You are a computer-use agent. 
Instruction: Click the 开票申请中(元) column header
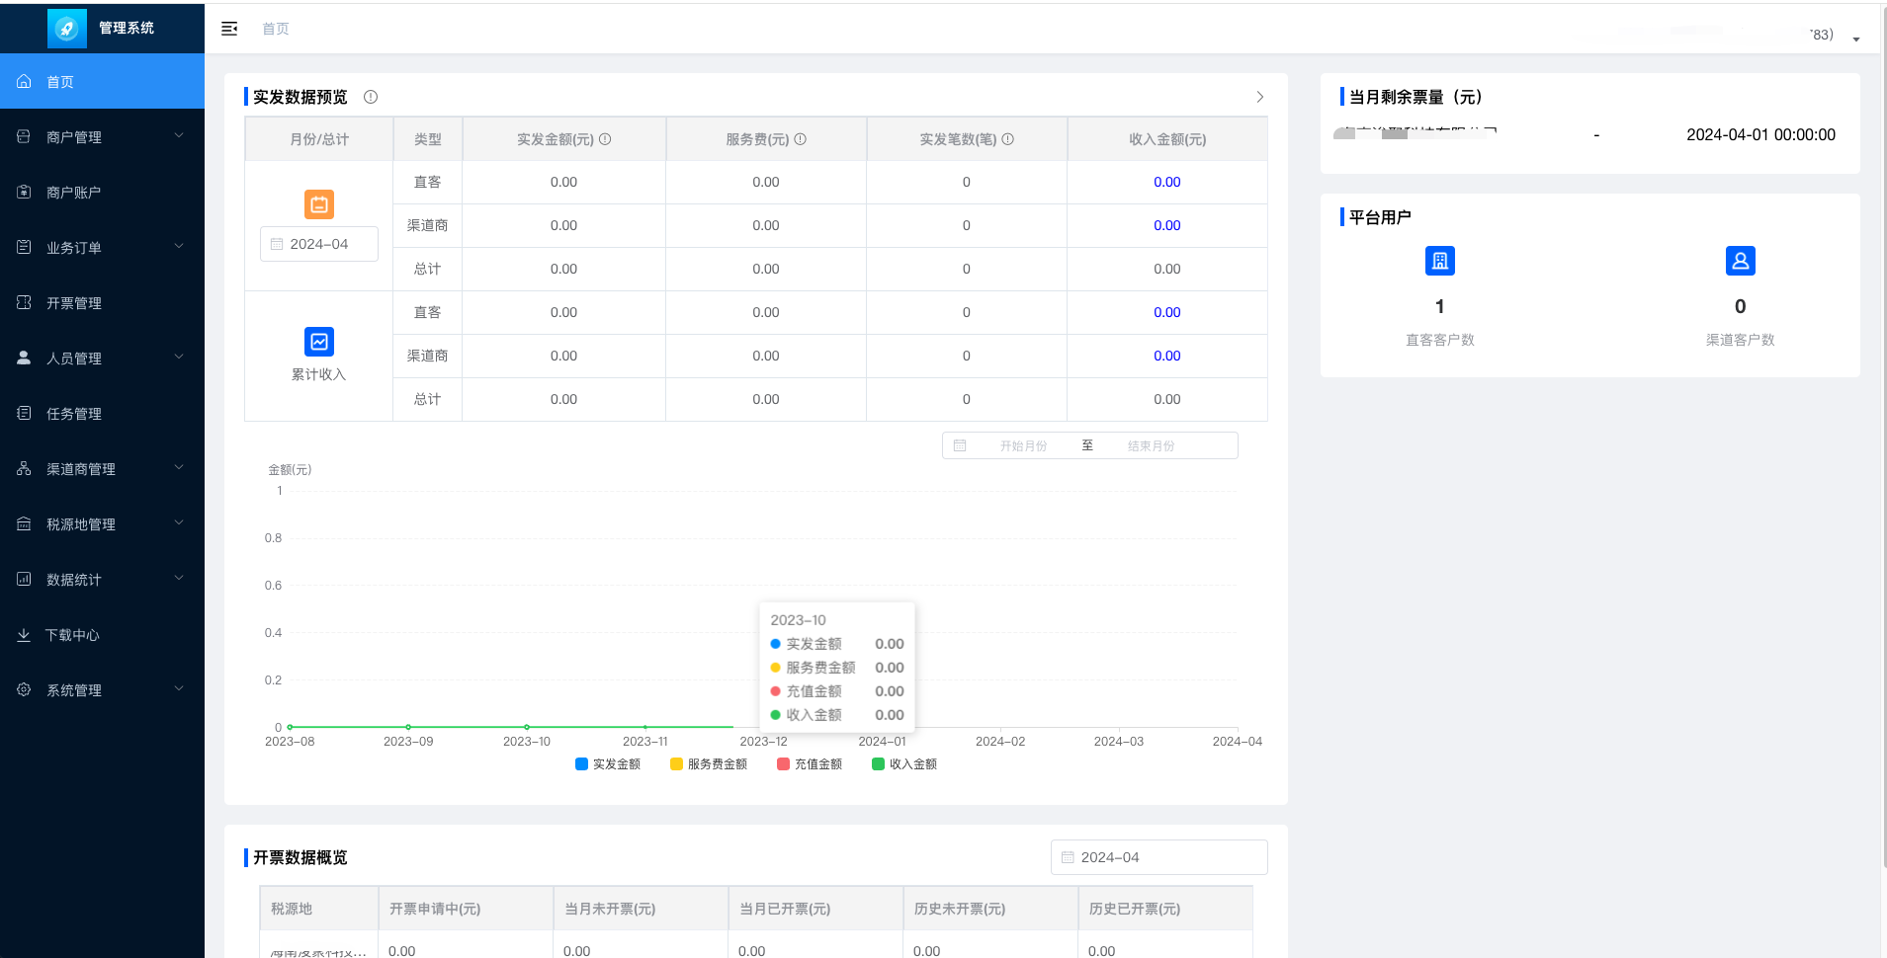tap(466, 909)
